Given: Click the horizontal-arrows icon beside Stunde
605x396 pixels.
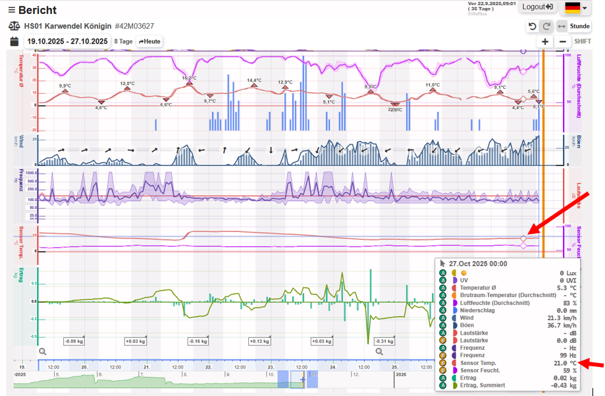Looking at the screenshot, I should tap(562, 26).
